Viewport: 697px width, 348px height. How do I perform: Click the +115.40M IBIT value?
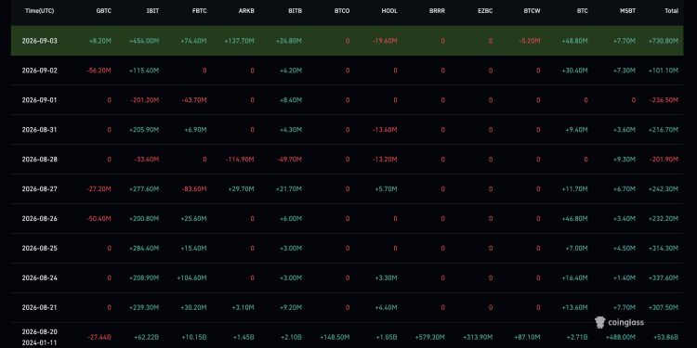(x=144, y=71)
